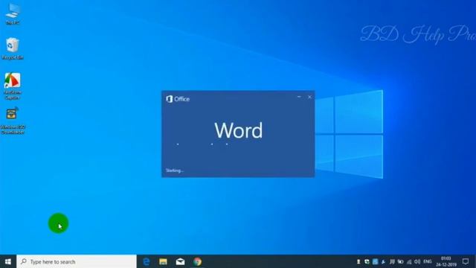Click the Starting... status text
This screenshot has width=476, height=268.
pyautogui.click(x=175, y=170)
